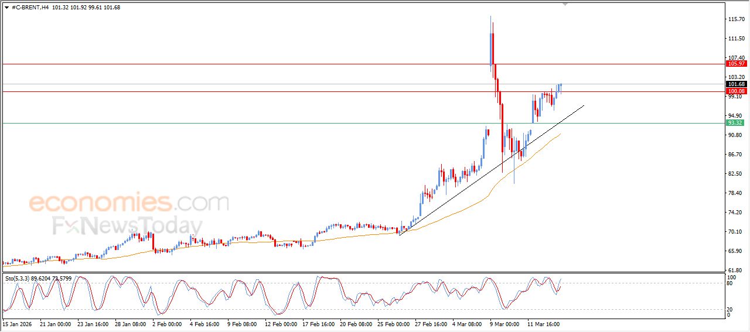Screen dimensions: 750x332
Task: Click the 82.50 price axis label
Action: 735,174
